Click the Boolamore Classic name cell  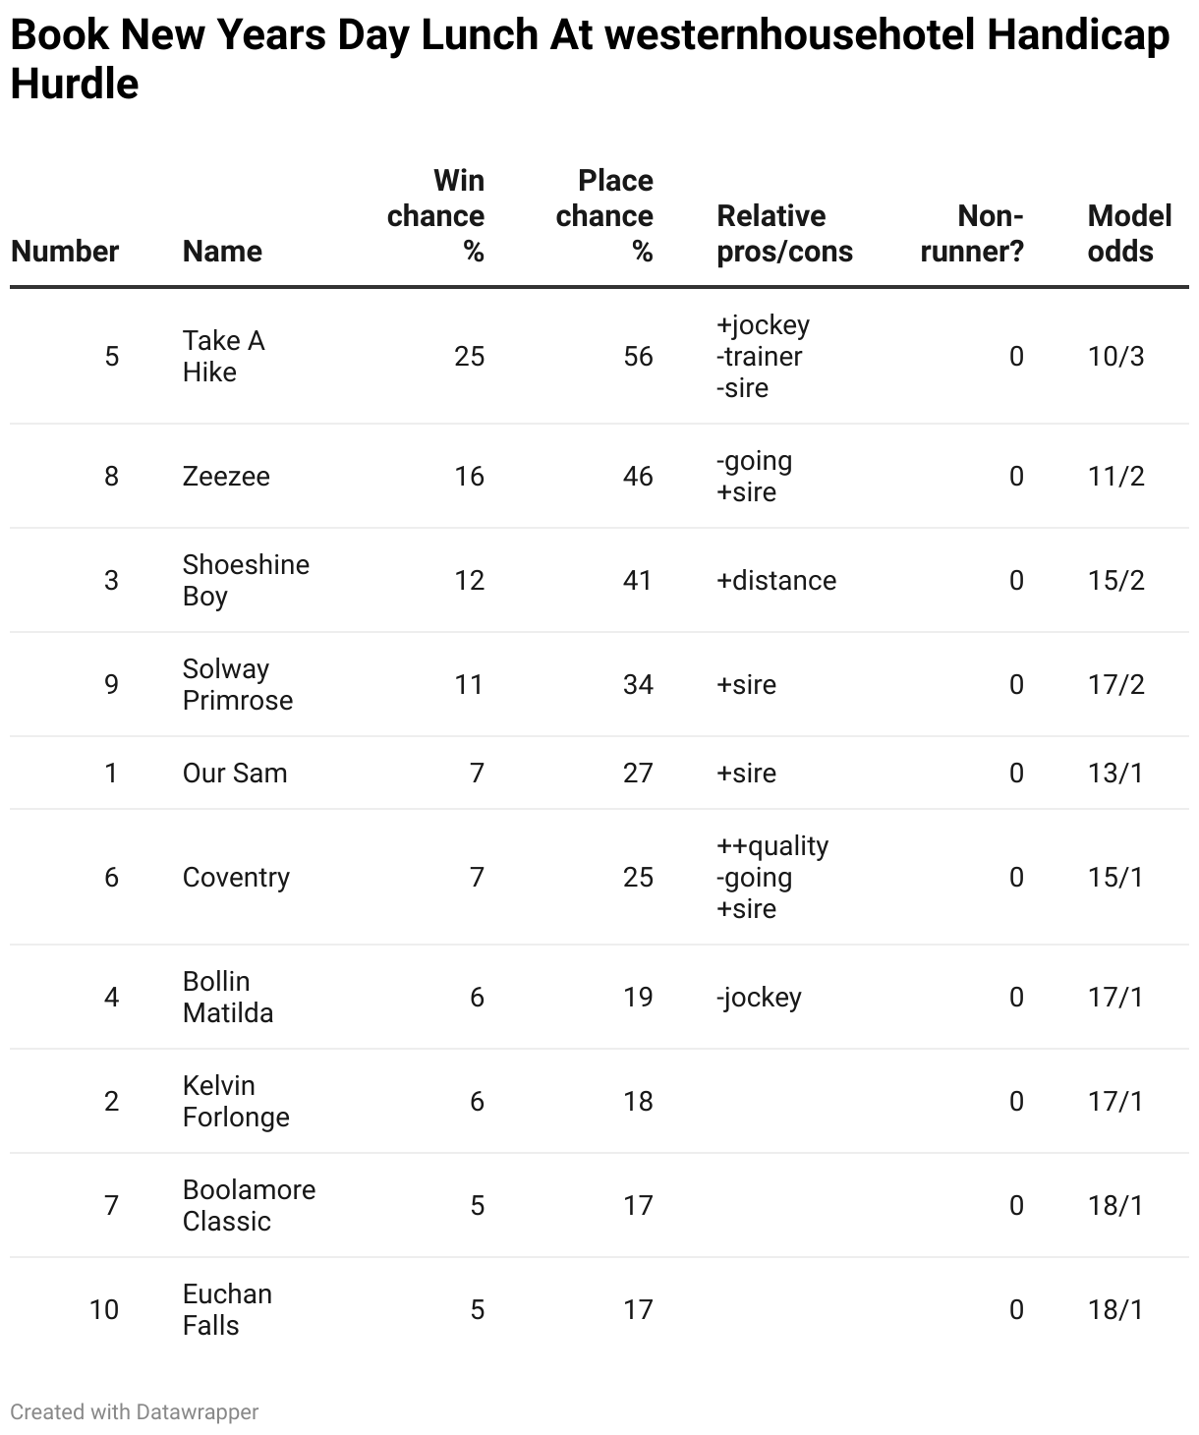coord(249,1205)
